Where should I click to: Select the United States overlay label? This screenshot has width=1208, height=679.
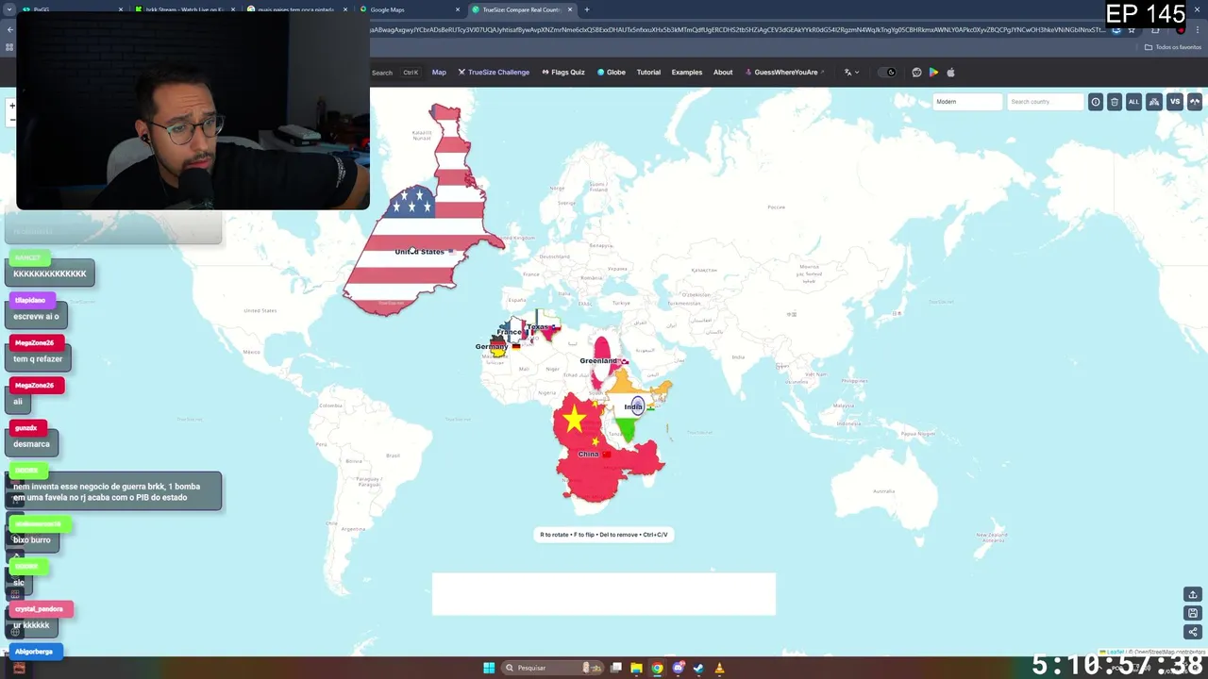tap(419, 252)
